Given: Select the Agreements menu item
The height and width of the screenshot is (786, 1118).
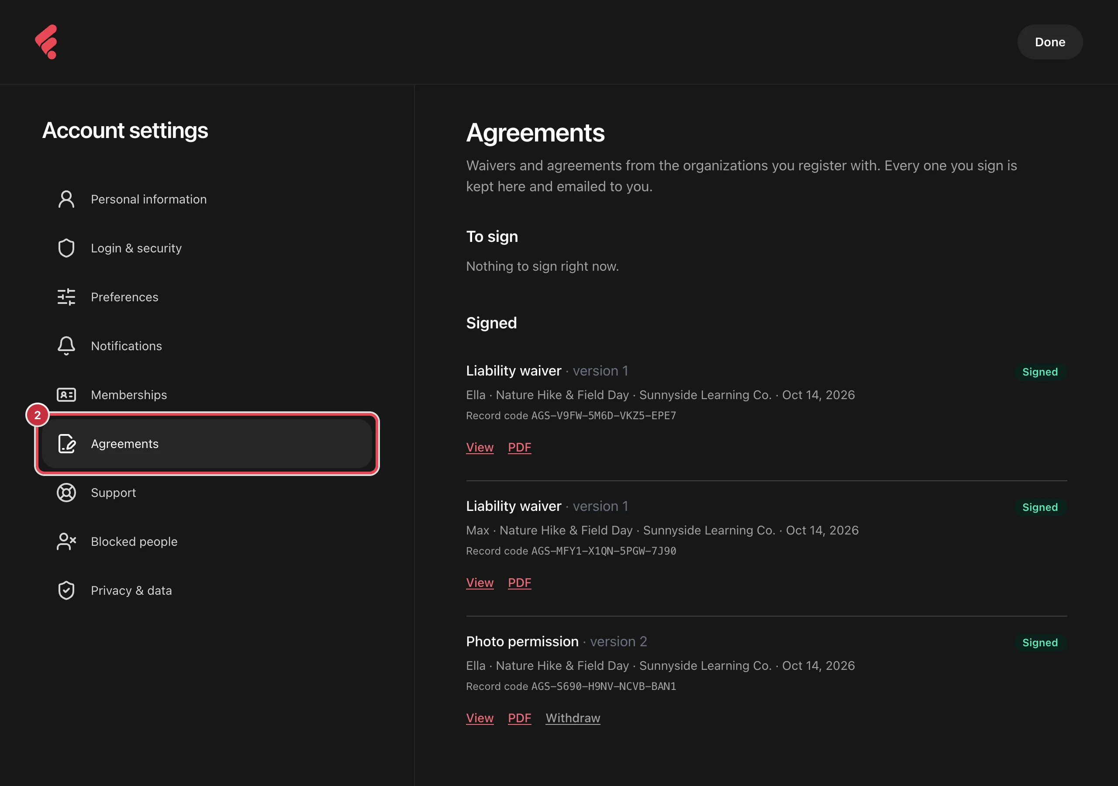Looking at the screenshot, I should coord(207,444).
